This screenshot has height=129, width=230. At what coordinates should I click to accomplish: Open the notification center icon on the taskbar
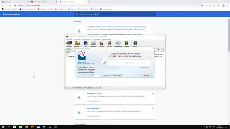click(x=226, y=127)
